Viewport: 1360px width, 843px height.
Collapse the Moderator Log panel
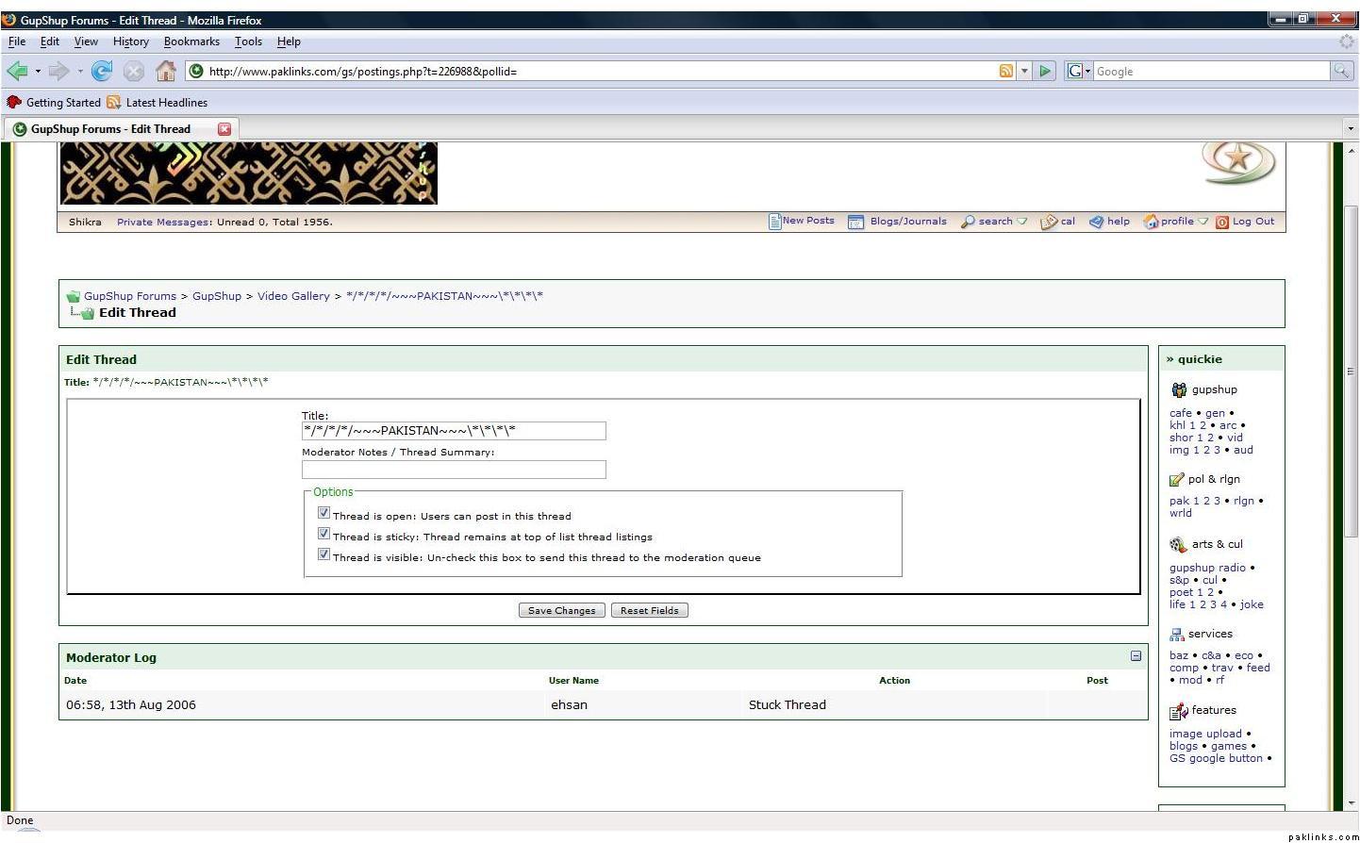coord(1136,656)
